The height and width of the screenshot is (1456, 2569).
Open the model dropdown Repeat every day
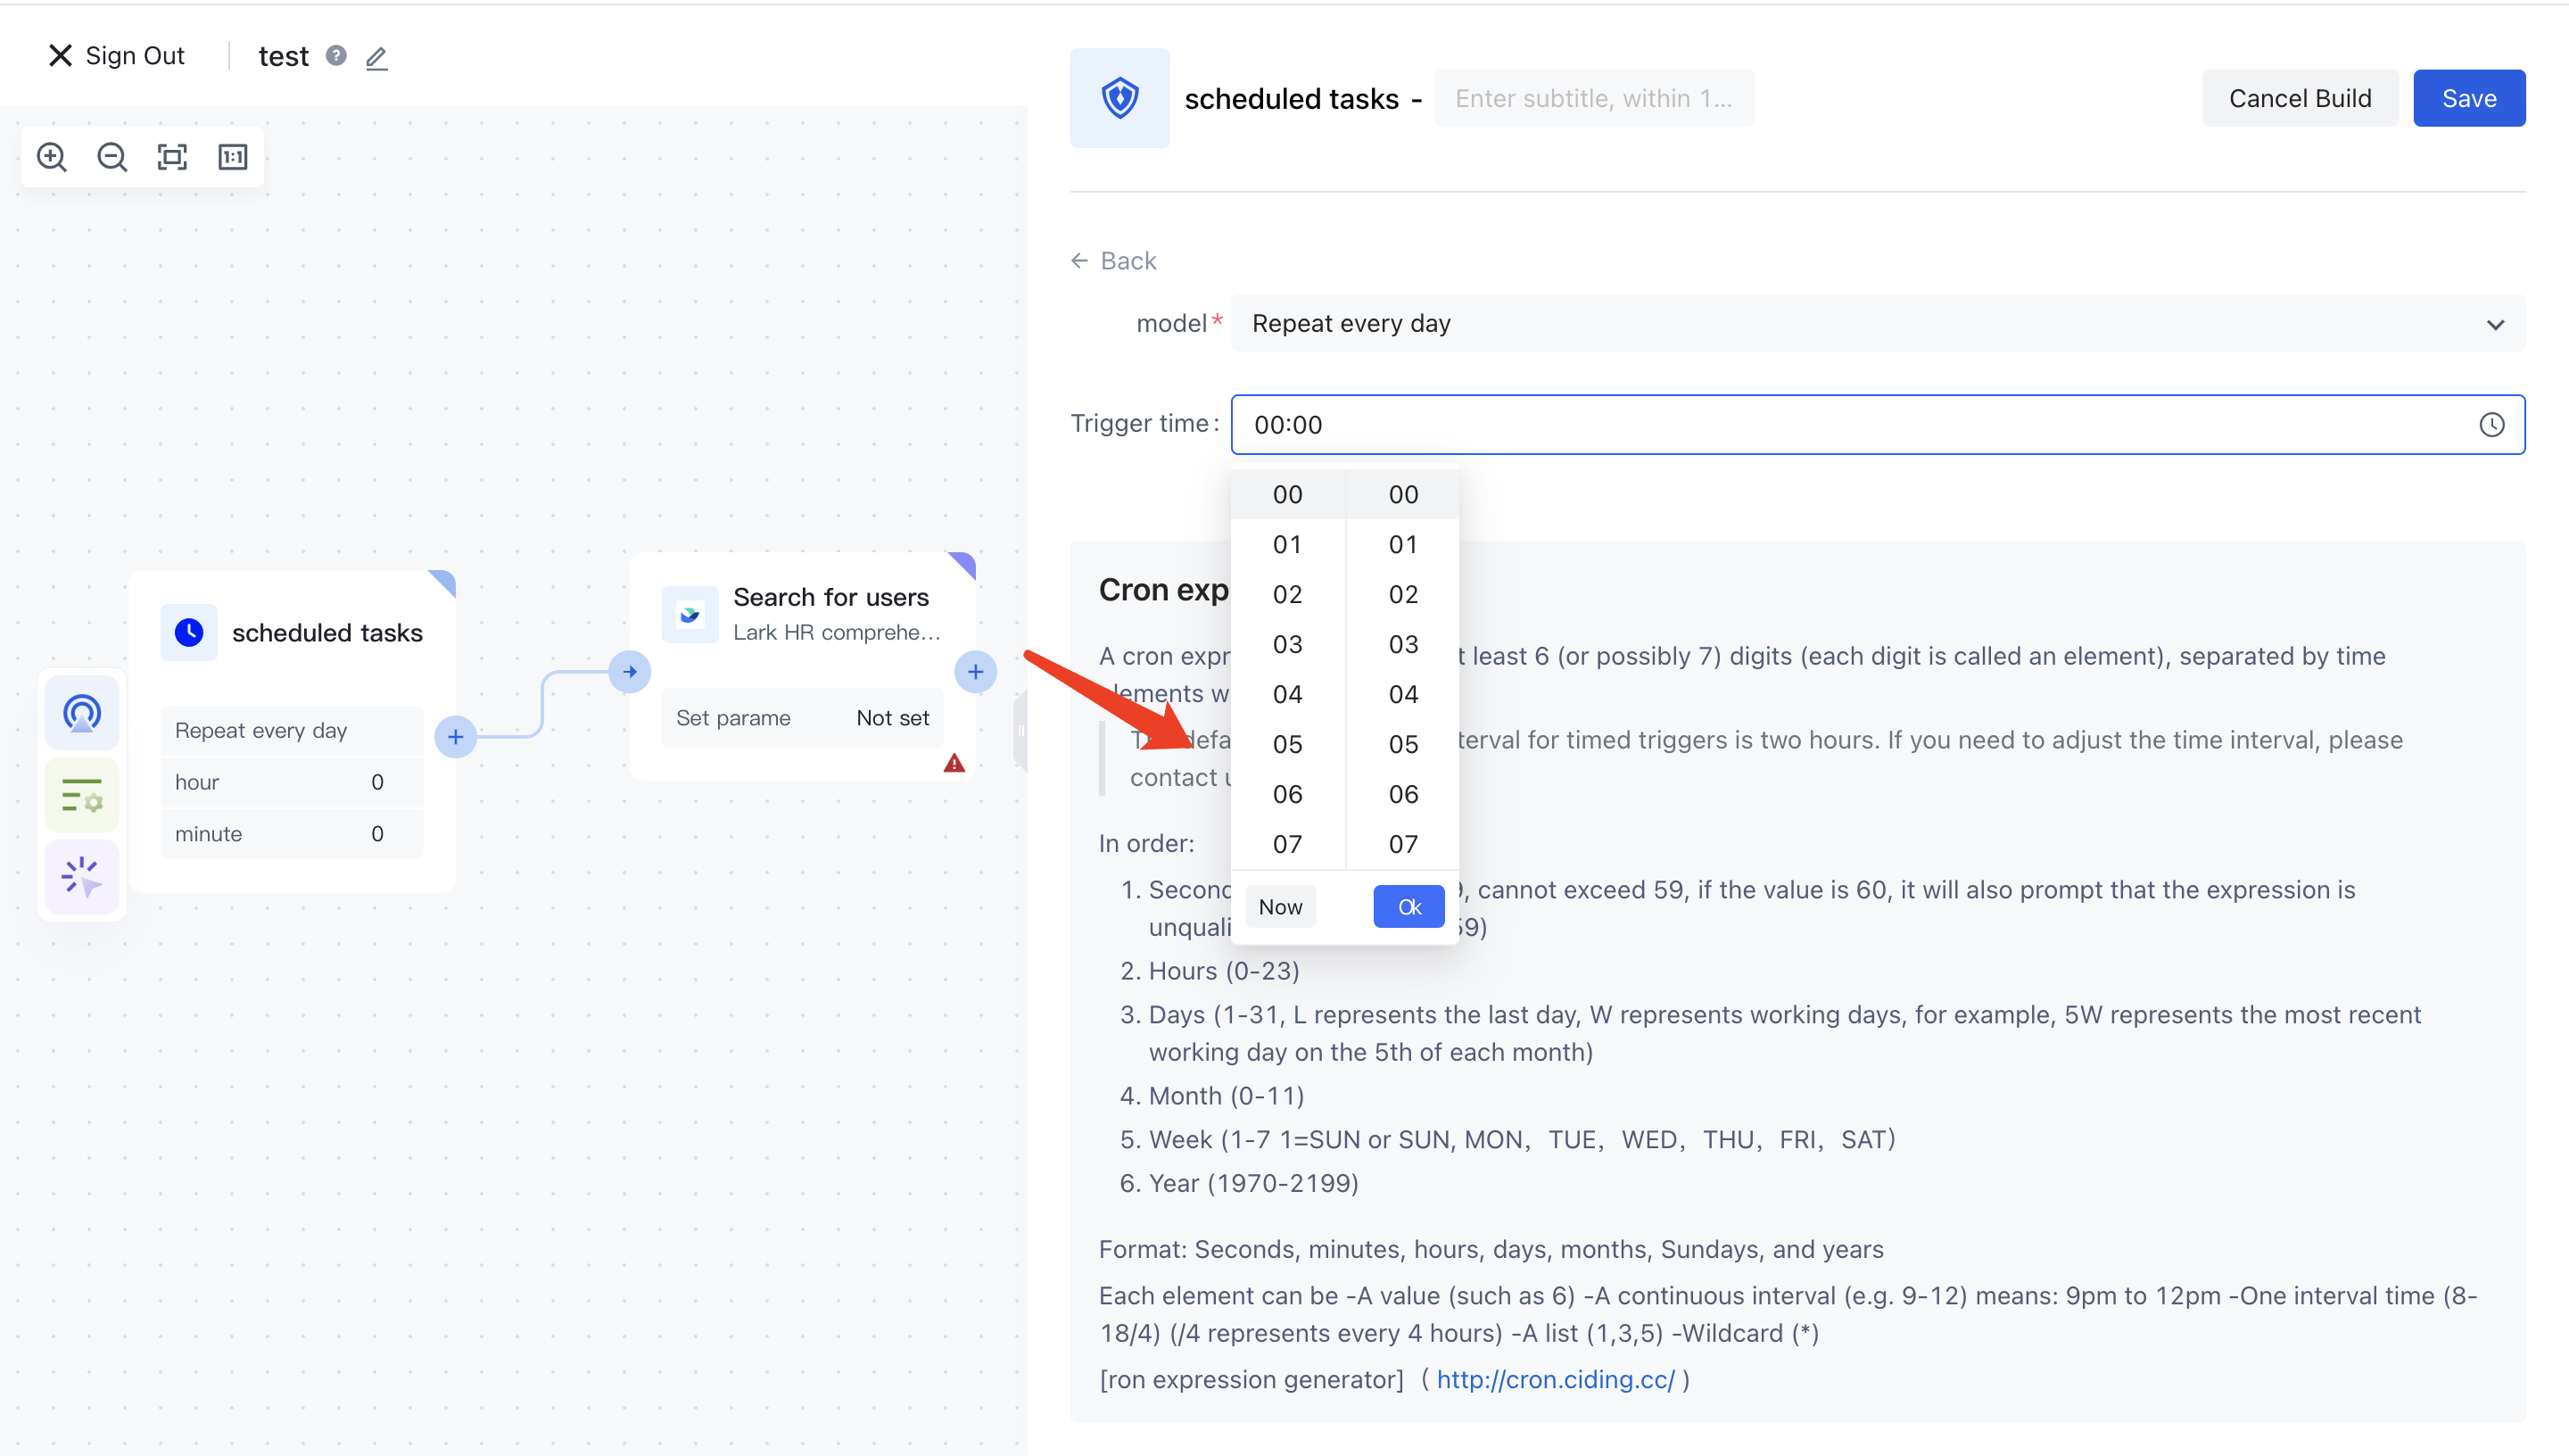[x=1876, y=324]
